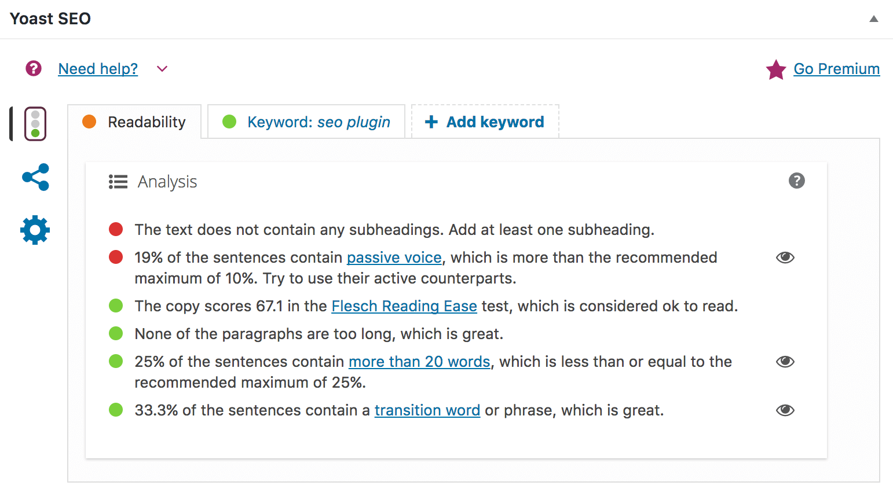Screen dimensions: 893x493
Task: Open the social share settings icon
Action: [x=36, y=177]
